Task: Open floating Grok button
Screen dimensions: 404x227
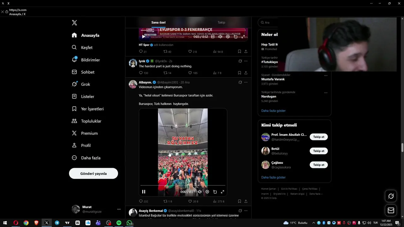Action: coord(391,196)
